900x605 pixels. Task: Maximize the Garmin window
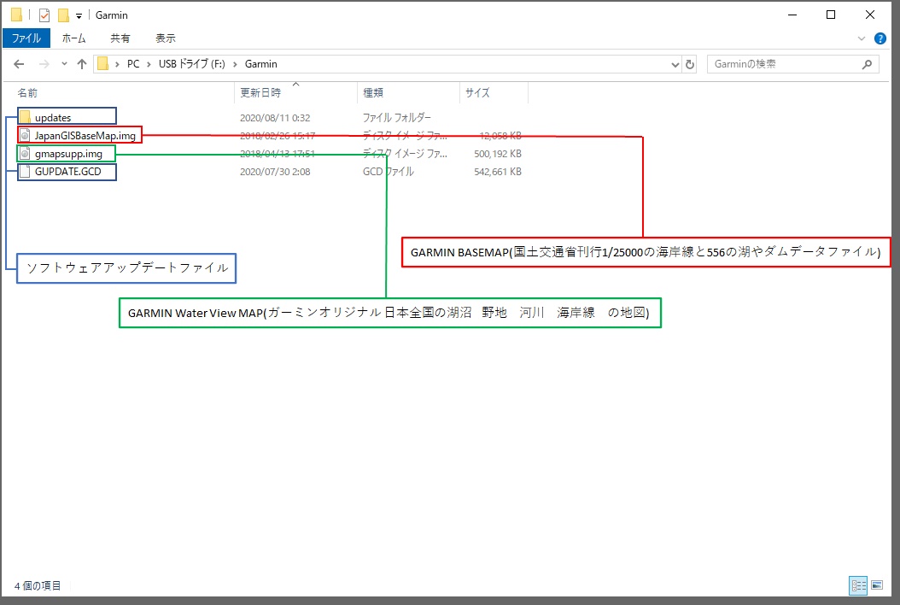click(831, 15)
